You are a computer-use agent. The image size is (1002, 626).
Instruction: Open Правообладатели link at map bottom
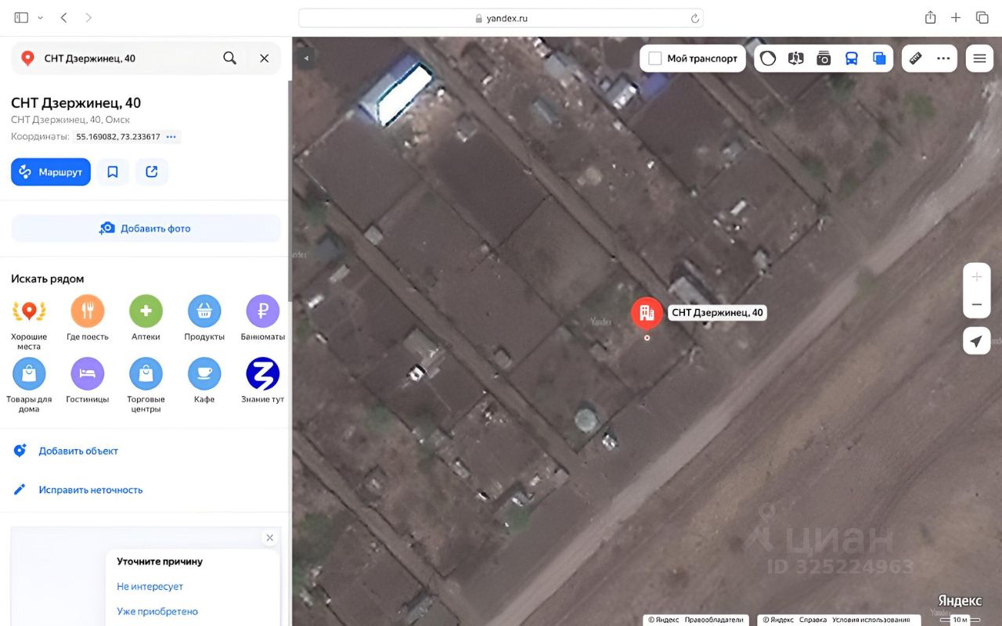tap(714, 620)
